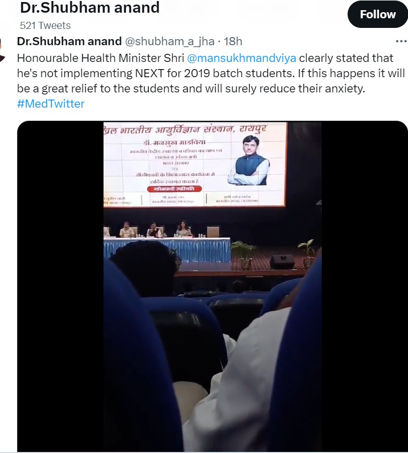Image resolution: width=408 pixels, height=453 pixels.
Task: Open the #MedTwitter hashtag
Action: click(51, 104)
